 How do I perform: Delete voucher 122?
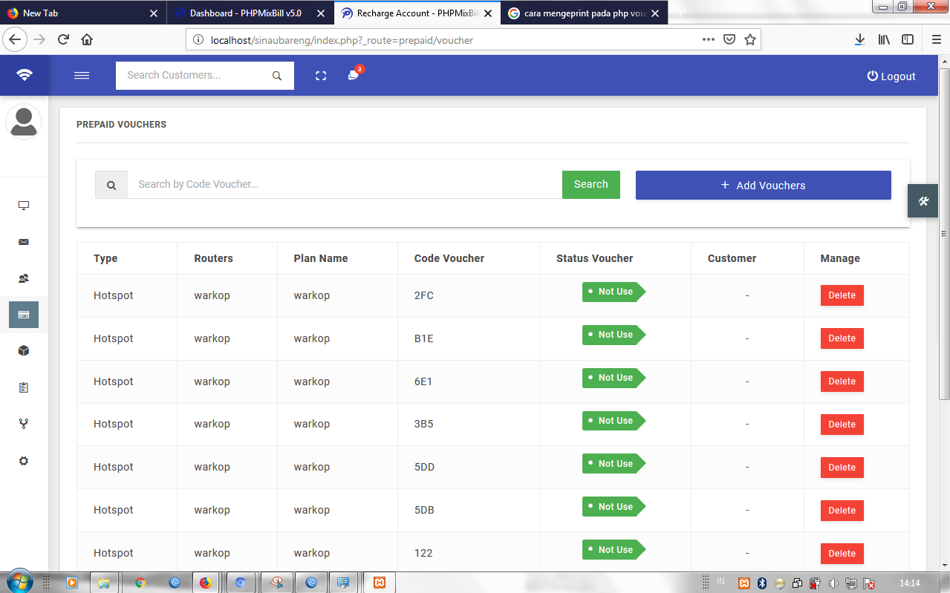coord(842,554)
